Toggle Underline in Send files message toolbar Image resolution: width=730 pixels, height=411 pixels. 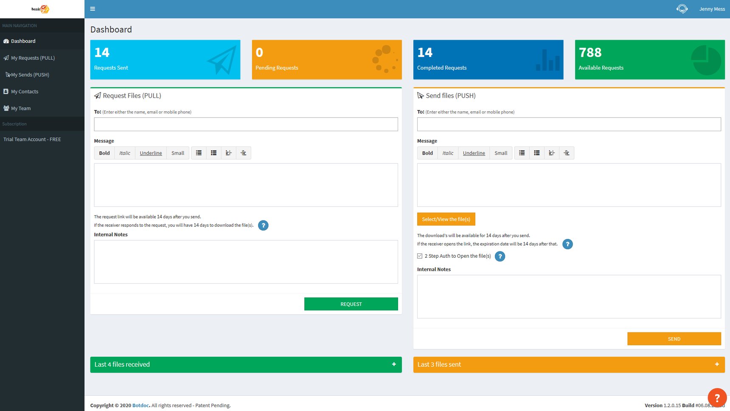pos(474,153)
